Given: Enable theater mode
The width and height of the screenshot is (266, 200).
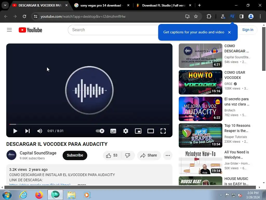Looking at the screenshot, I should point(151,131).
